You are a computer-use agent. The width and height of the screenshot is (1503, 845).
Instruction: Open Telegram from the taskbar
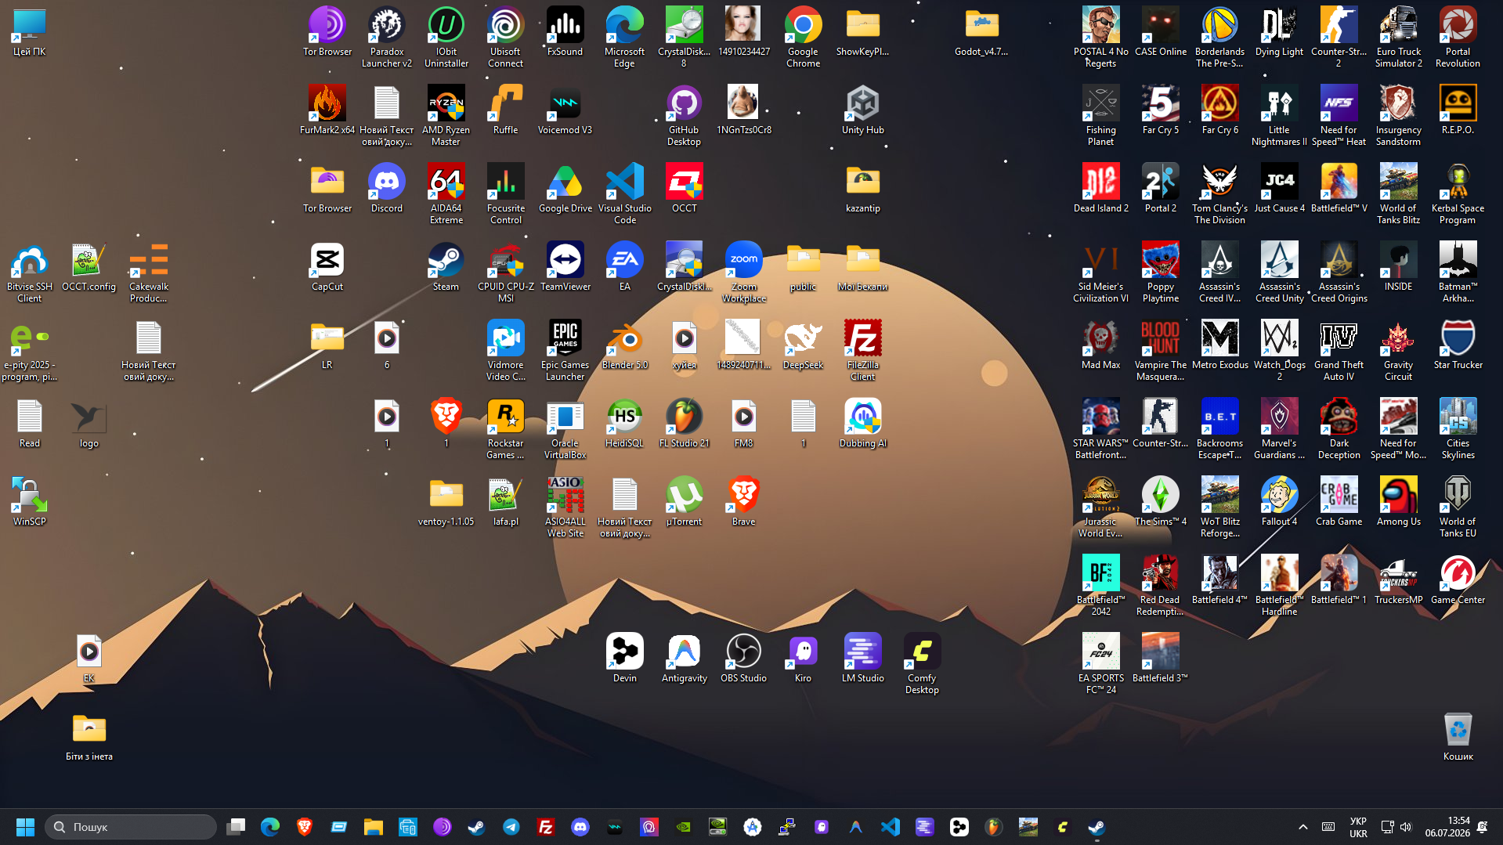pos(511,827)
